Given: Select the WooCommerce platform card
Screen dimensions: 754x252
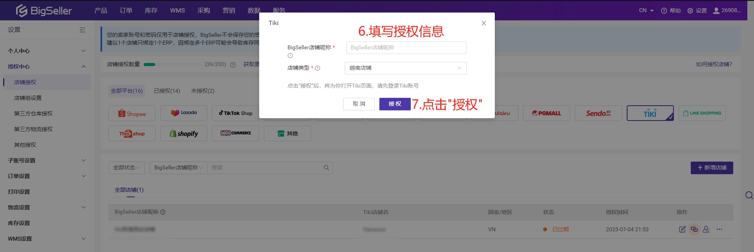Looking at the screenshot, I should coord(236,133).
